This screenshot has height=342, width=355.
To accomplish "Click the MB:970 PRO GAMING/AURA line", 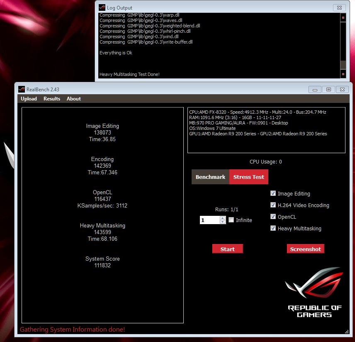I will coord(238,123).
